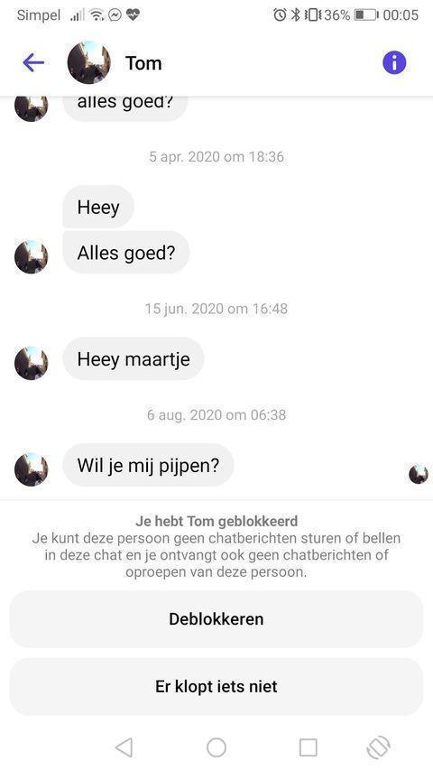The width and height of the screenshot is (433, 770).
Task: Tap the 5 apr. 2020 timestamp
Action: point(216,157)
